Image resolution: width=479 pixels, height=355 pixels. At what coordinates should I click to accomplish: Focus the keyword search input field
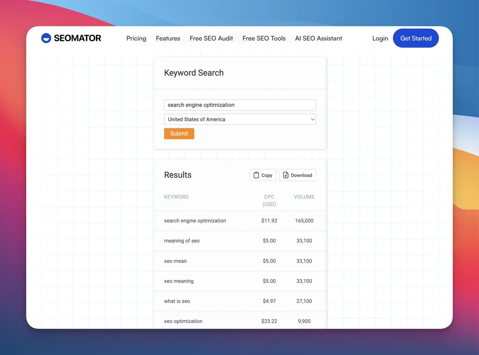click(240, 105)
